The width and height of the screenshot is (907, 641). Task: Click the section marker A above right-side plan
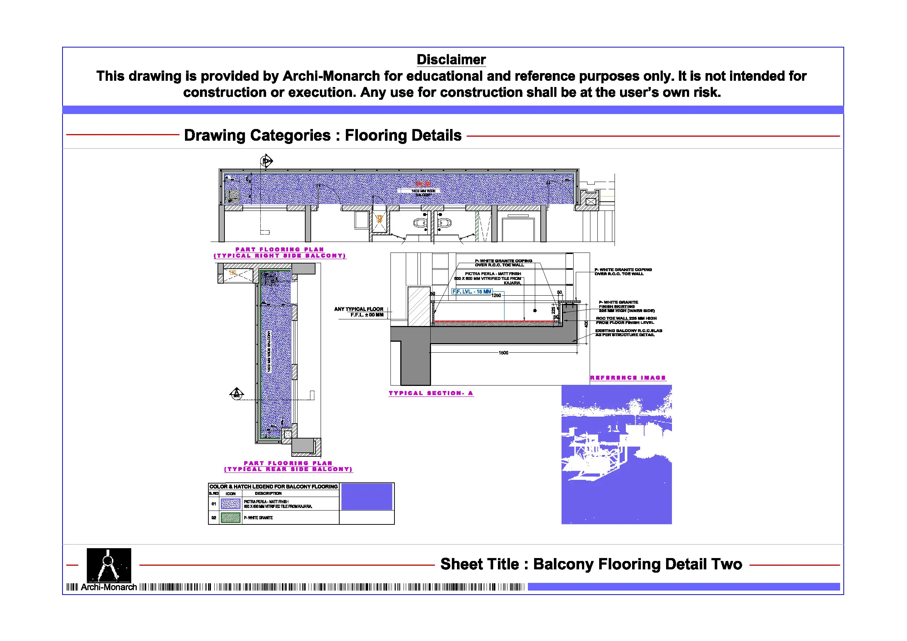pyautogui.click(x=266, y=161)
